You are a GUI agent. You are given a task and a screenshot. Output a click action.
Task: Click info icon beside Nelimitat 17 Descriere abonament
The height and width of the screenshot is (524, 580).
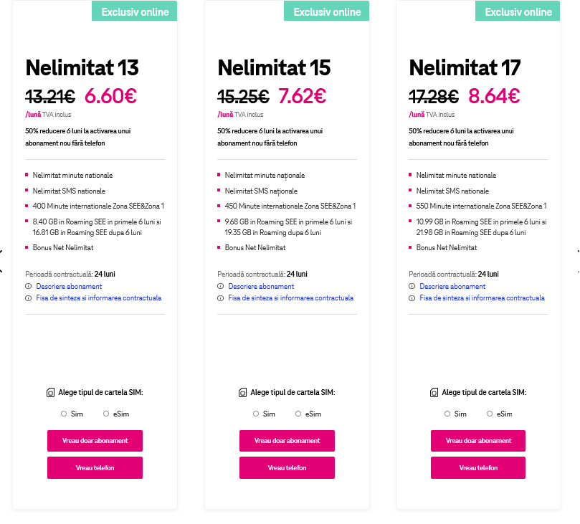point(412,286)
